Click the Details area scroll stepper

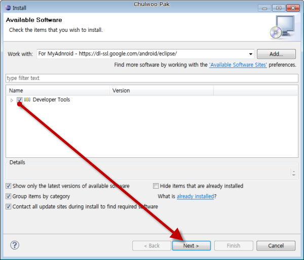coord(294,172)
